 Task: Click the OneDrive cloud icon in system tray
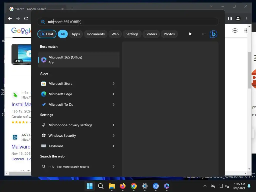click(213, 186)
